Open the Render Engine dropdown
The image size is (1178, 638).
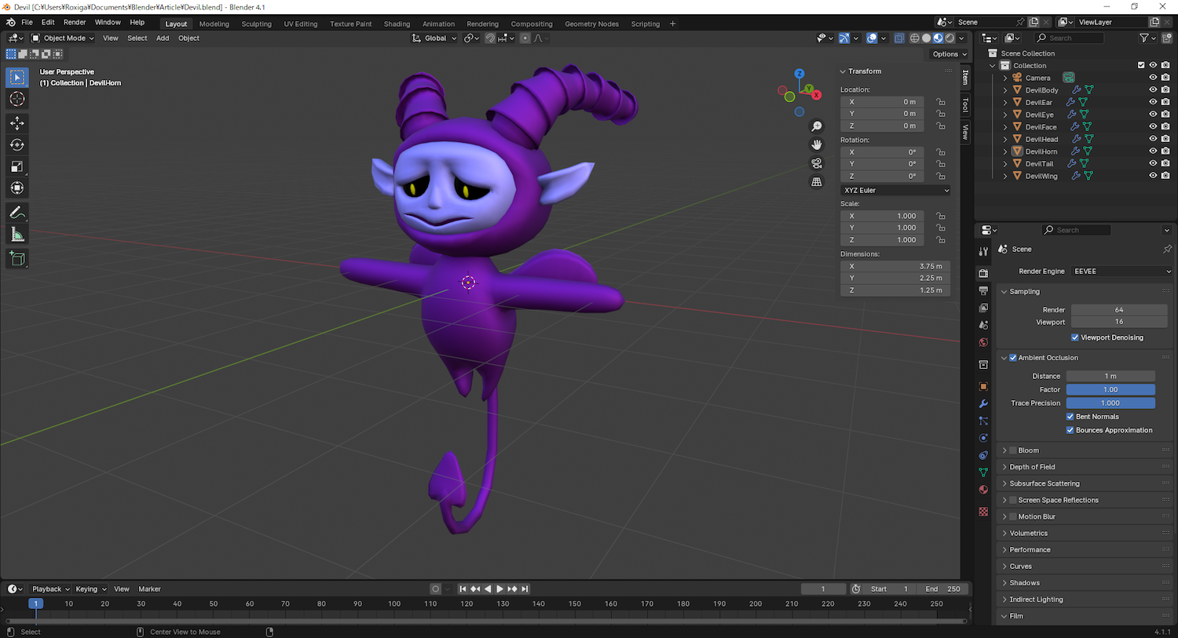[x=1121, y=272]
